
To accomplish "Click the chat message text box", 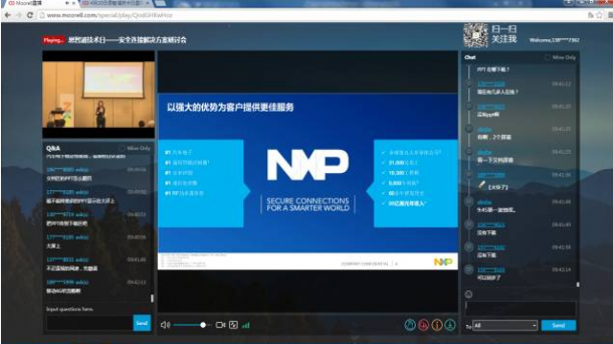I will tap(520, 308).
